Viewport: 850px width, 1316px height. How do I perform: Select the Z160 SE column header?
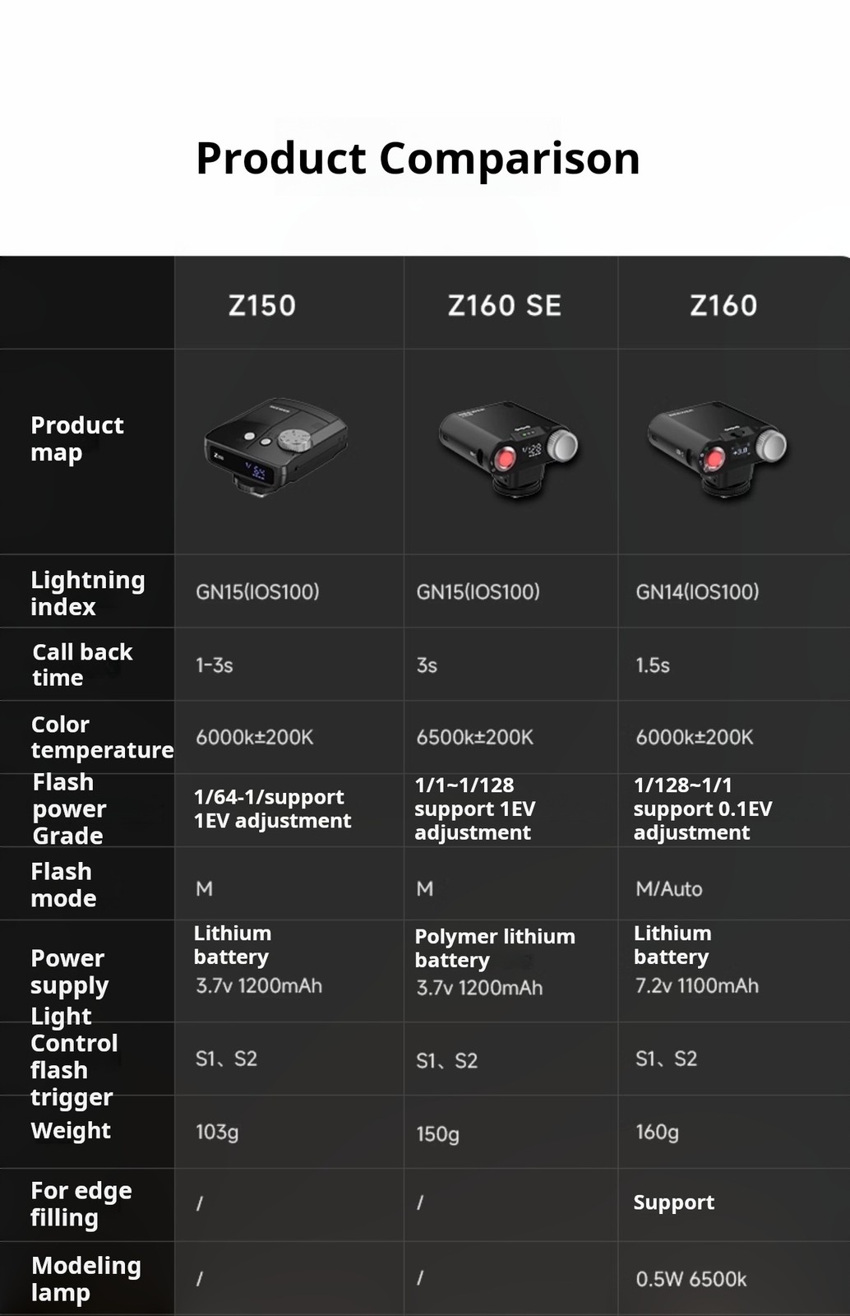pos(504,305)
